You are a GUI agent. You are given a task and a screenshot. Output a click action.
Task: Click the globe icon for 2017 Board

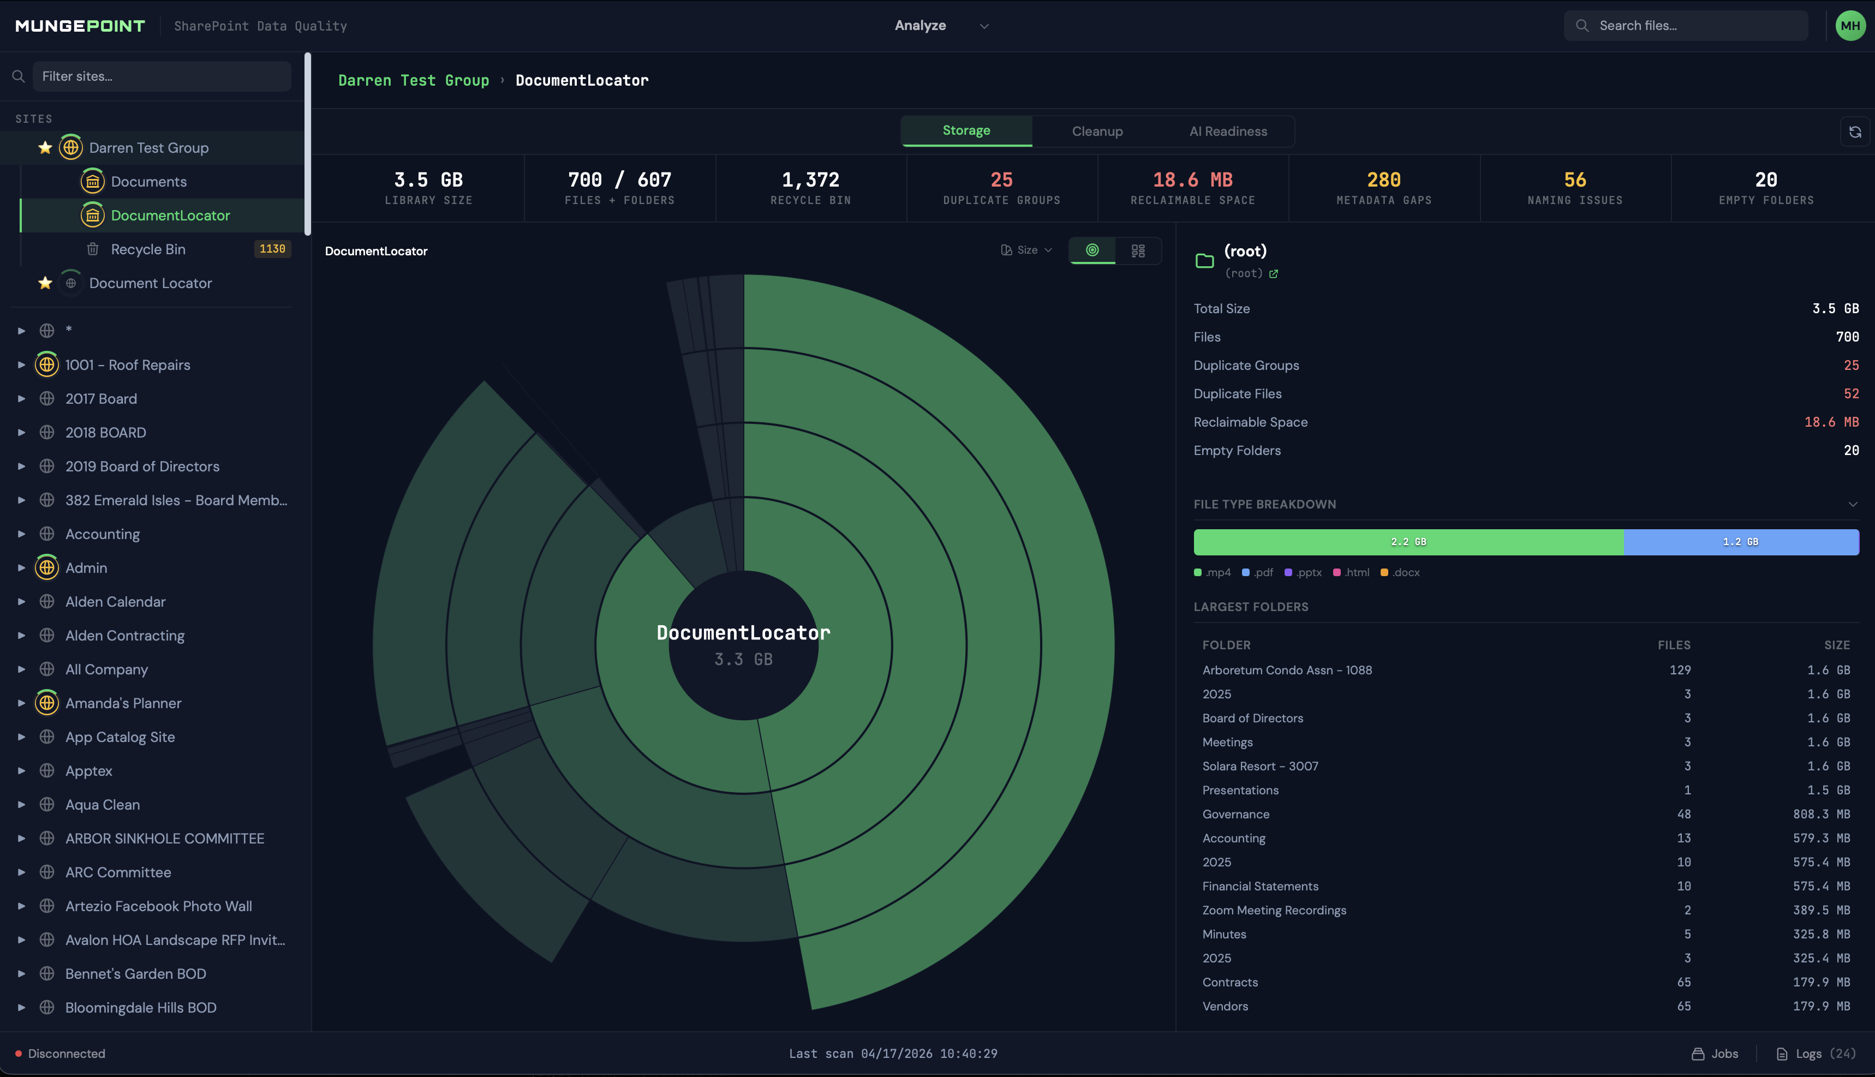pos(46,399)
